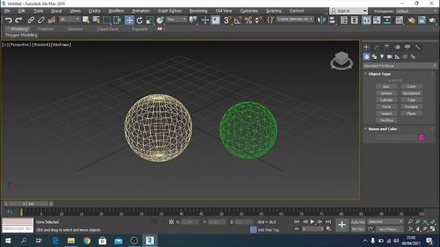Click the Cylinder button
The image size is (440, 247).
386,100
